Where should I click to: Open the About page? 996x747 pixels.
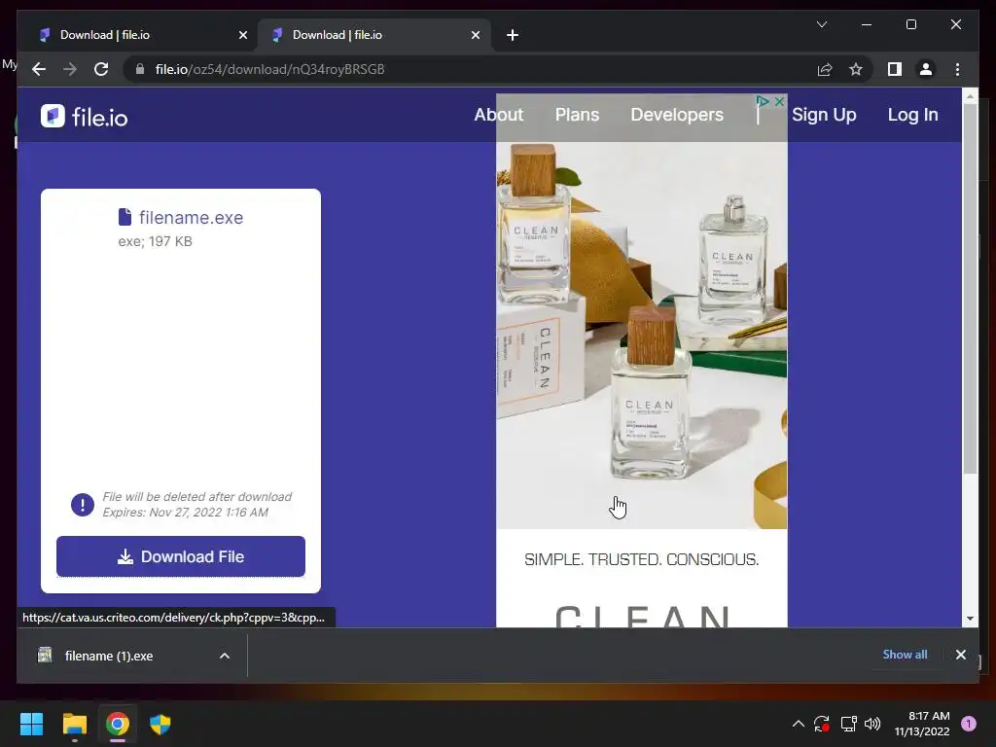pos(499,115)
